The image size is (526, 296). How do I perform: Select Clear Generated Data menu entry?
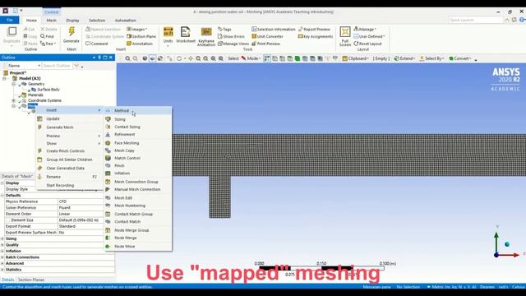(x=69, y=168)
